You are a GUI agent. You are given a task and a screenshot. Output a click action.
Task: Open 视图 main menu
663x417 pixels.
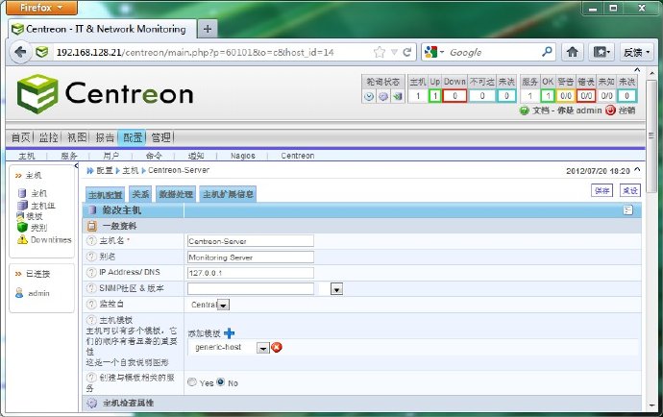tap(77, 137)
